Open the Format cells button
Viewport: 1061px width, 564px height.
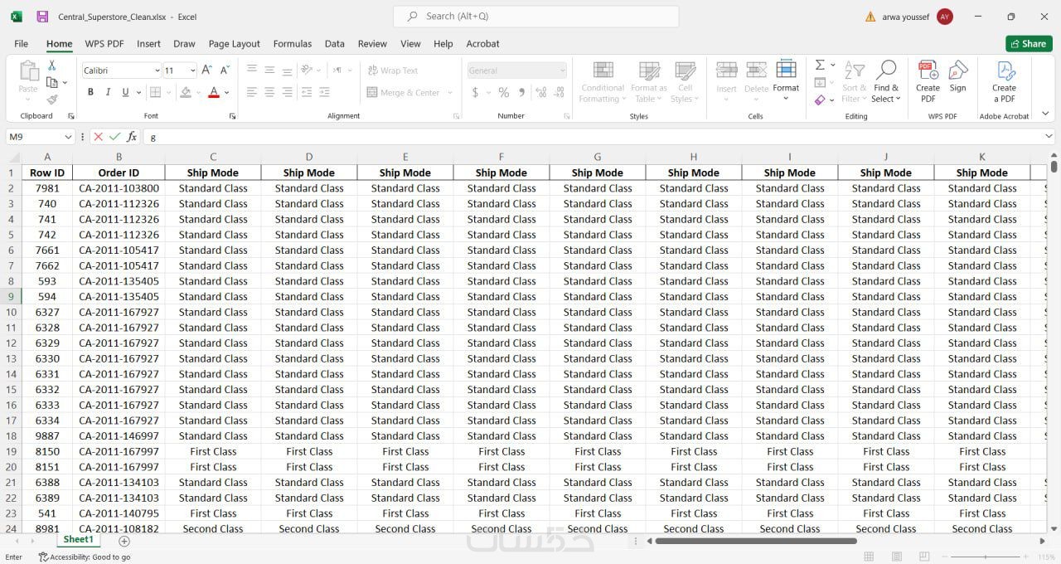[786, 80]
